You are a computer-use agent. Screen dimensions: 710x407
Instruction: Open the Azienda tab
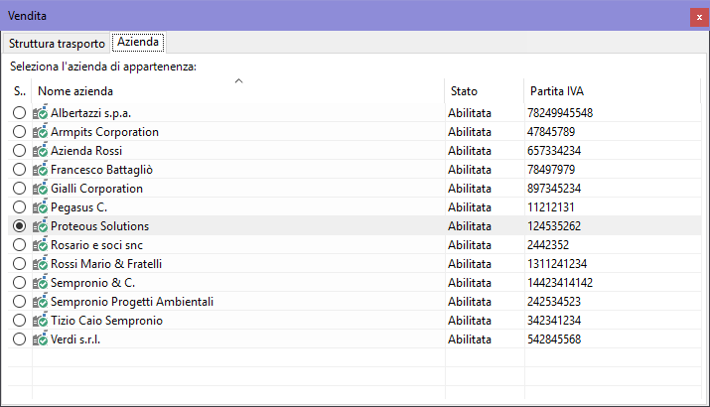[138, 43]
